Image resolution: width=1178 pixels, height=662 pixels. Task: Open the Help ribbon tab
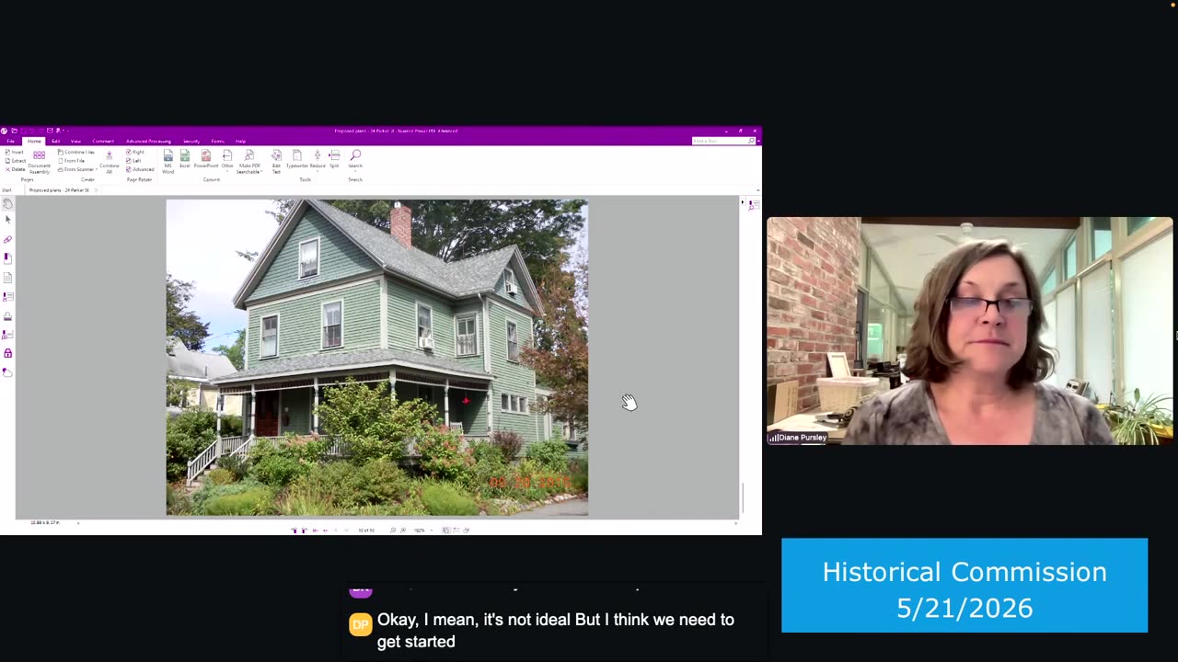[240, 142]
